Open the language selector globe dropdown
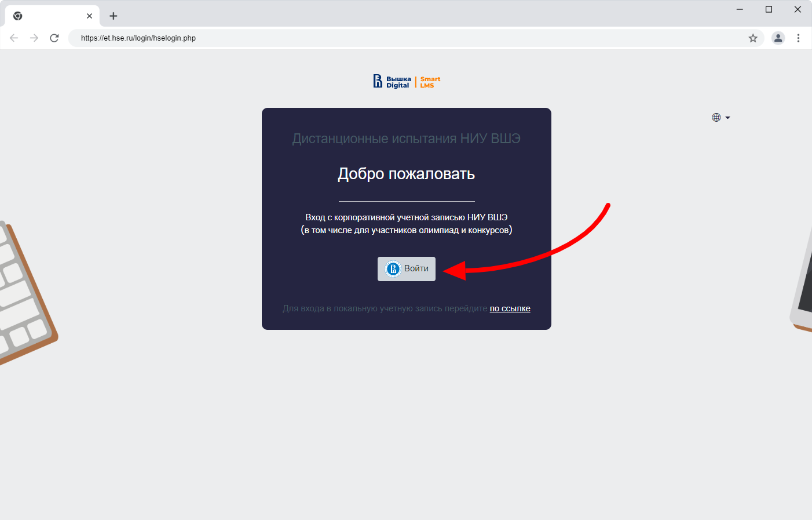 pyautogui.click(x=720, y=118)
